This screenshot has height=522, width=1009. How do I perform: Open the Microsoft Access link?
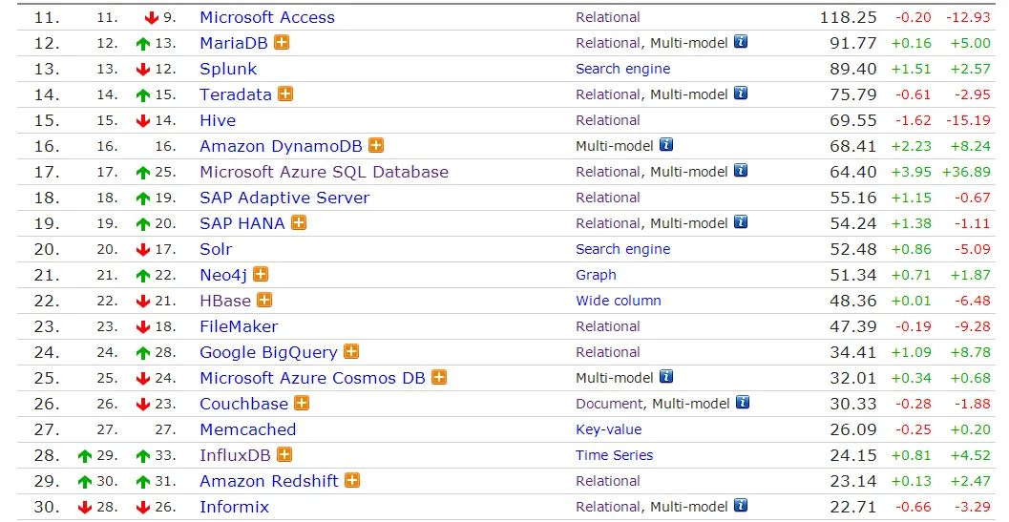pyautogui.click(x=267, y=17)
